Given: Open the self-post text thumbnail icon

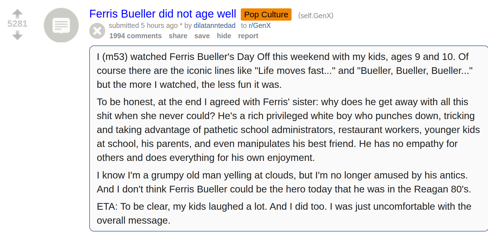Looking at the screenshot, I should [x=61, y=25].
